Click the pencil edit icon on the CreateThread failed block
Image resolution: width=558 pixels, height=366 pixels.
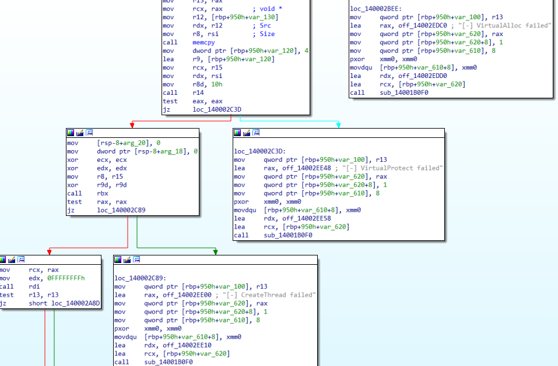point(128,260)
